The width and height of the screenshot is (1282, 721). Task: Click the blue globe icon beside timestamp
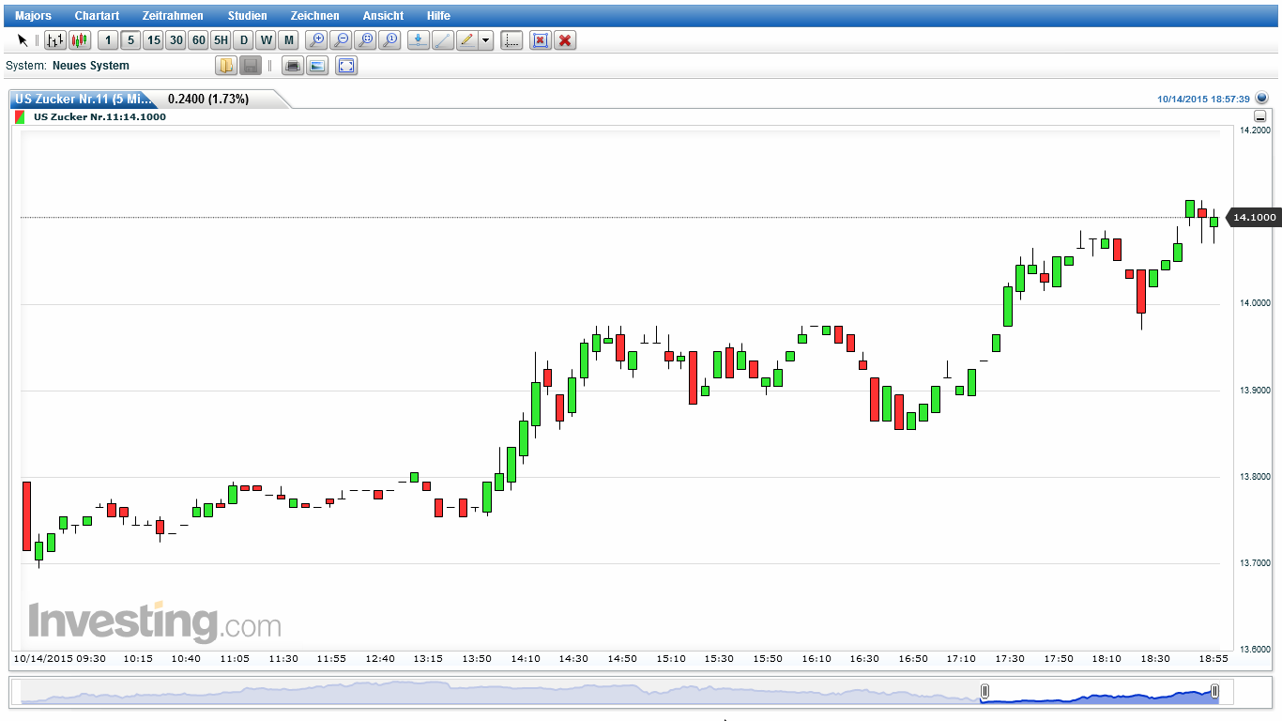click(1261, 98)
